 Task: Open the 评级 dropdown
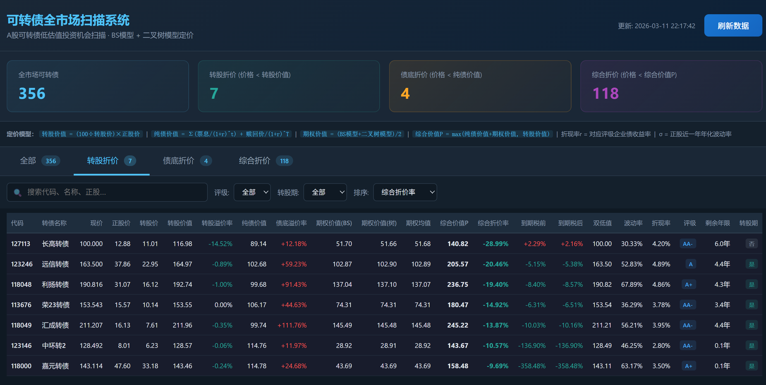(x=252, y=192)
